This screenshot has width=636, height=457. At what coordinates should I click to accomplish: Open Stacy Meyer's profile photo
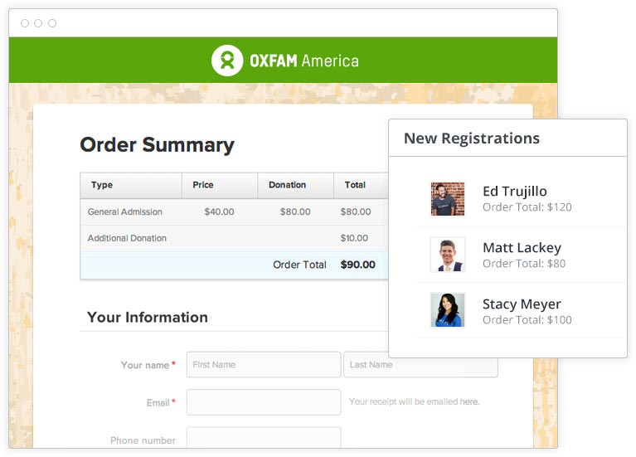point(448,310)
